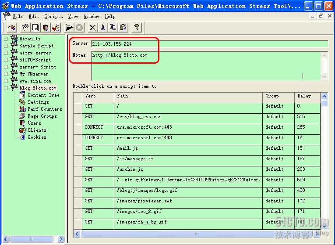Click the copy toolbar icon
Screen dimensions: 335x245
[x=113, y=28]
